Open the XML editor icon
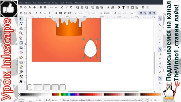Viewport: 181px width, 102px height. pyautogui.click(x=132, y=7)
